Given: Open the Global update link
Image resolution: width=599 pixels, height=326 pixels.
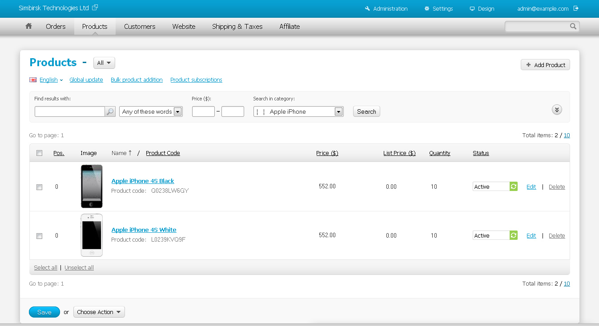Looking at the screenshot, I should (x=86, y=80).
